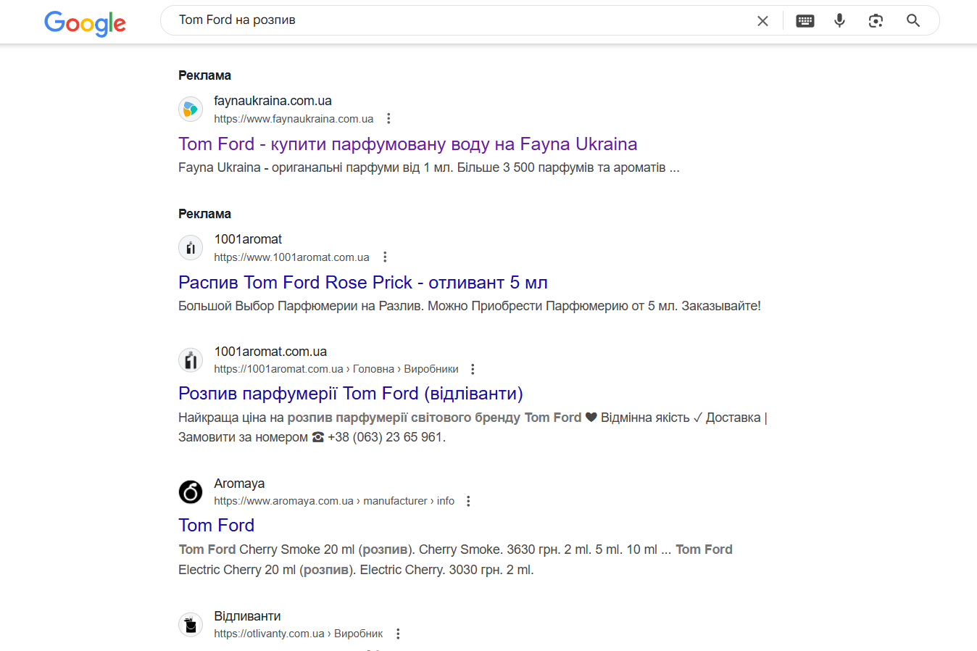Viewport: 977px width, 651px height.
Task: Open three-dot menu beside Aromaya URL
Action: point(468,501)
